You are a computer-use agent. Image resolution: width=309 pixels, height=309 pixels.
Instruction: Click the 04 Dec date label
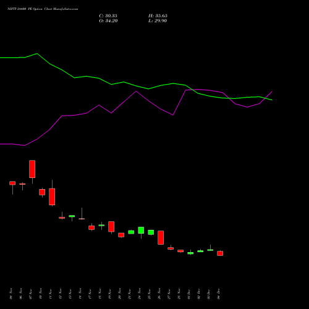(x=219, y=294)
